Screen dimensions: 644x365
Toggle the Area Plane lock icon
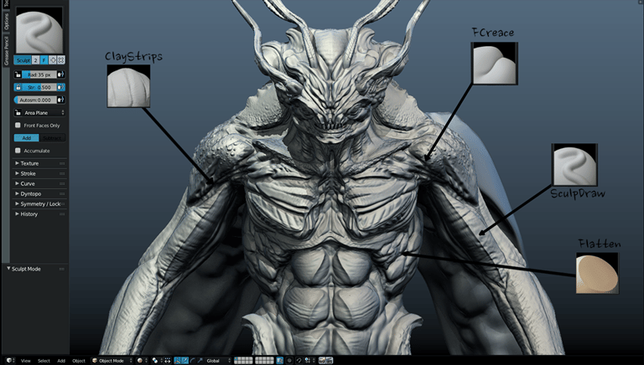[x=18, y=113]
